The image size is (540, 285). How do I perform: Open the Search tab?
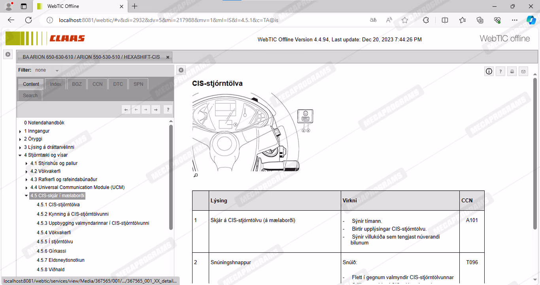tap(30, 95)
